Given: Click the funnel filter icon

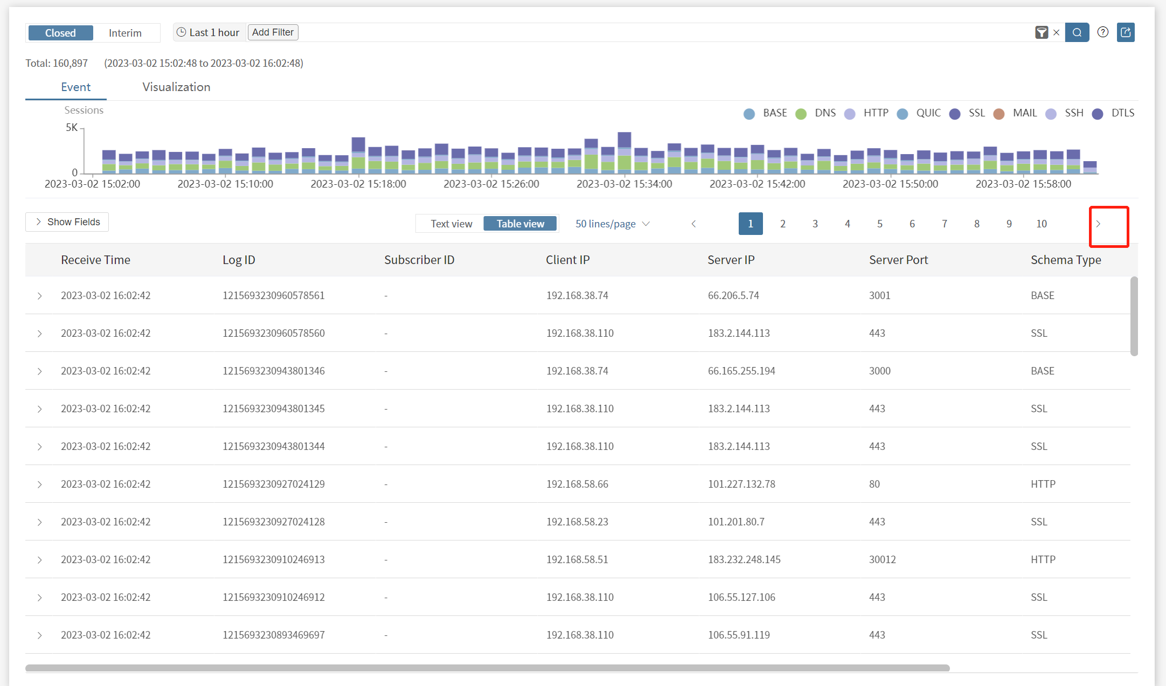Looking at the screenshot, I should pyautogui.click(x=1041, y=32).
